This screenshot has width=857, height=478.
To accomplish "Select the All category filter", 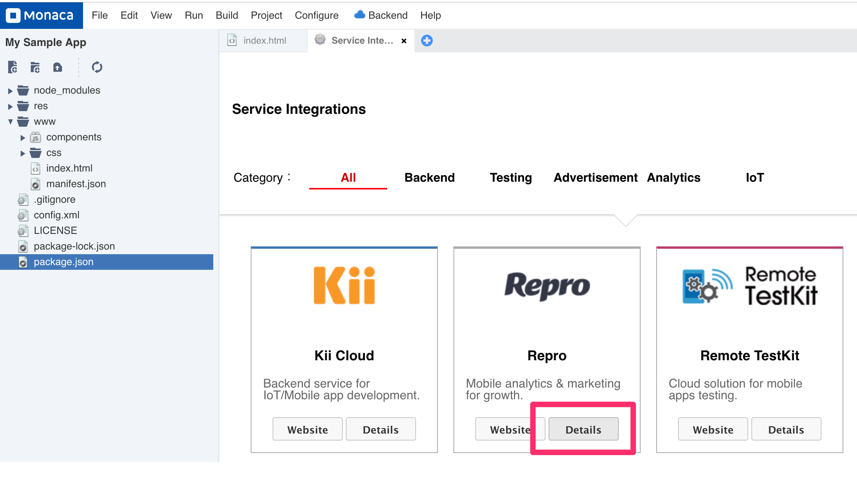I will (x=348, y=178).
